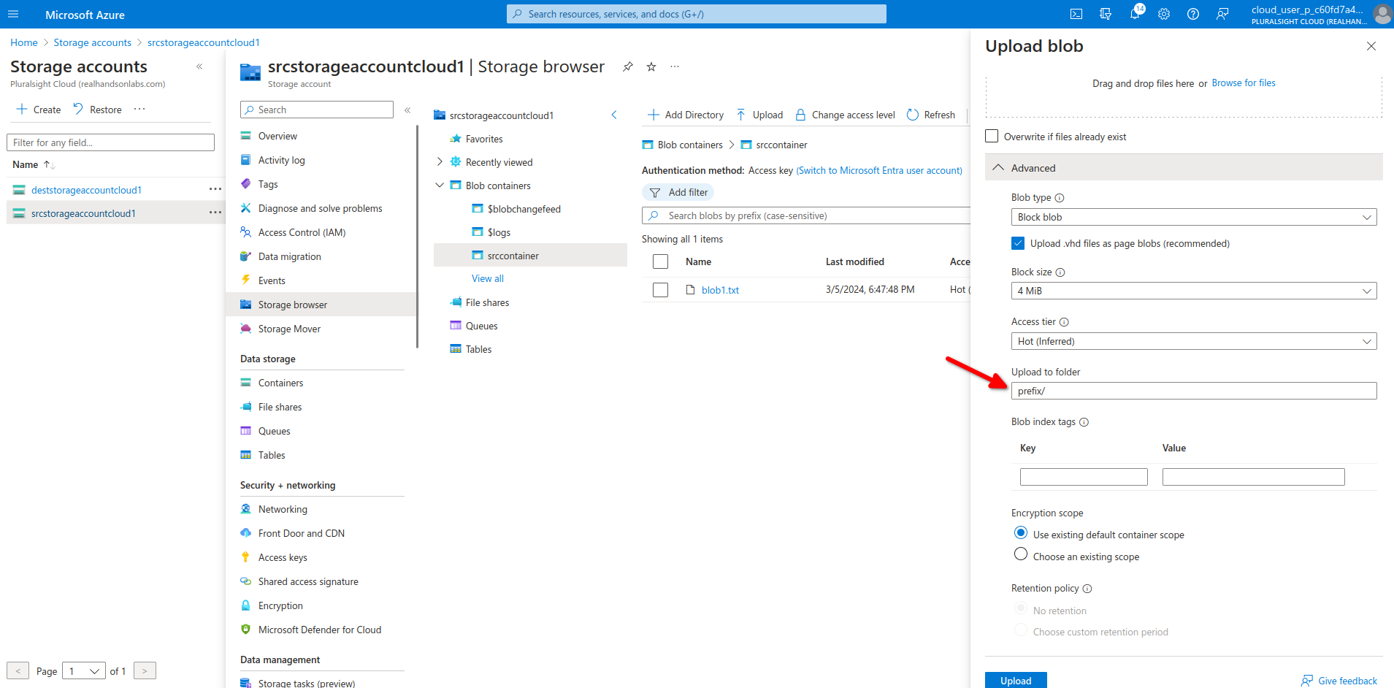This screenshot has height=688, width=1394.
Task: Uncheck Upload .vhd files as page blobs
Action: coord(1018,243)
